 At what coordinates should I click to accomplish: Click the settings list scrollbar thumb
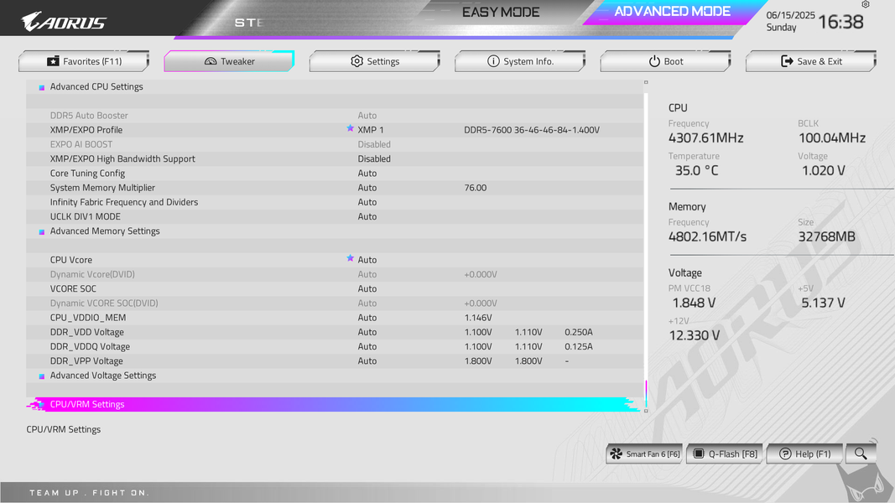(646, 393)
